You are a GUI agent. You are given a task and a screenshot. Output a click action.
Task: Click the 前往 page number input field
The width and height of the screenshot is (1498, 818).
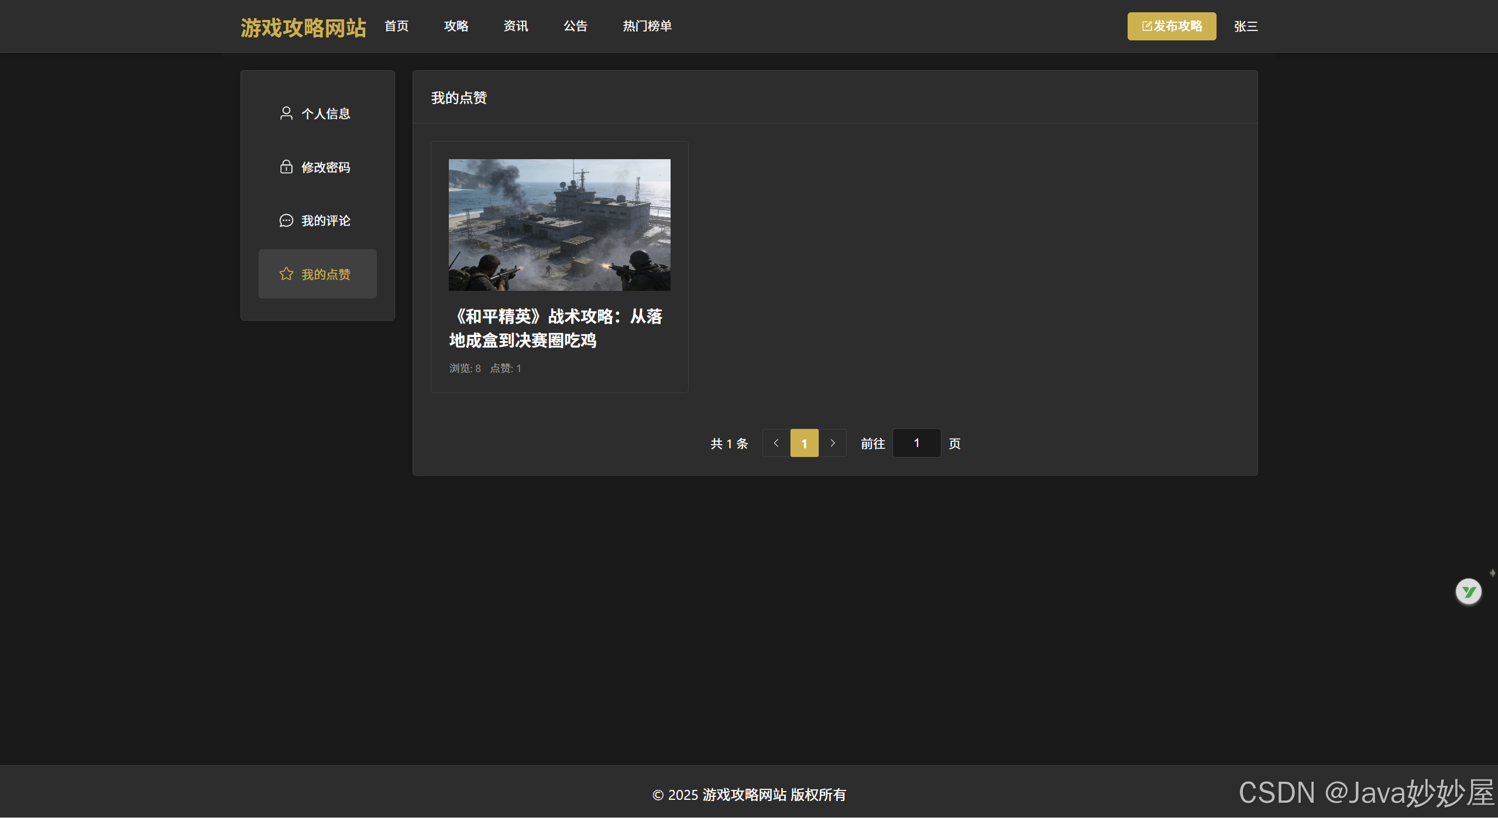pos(916,444)
